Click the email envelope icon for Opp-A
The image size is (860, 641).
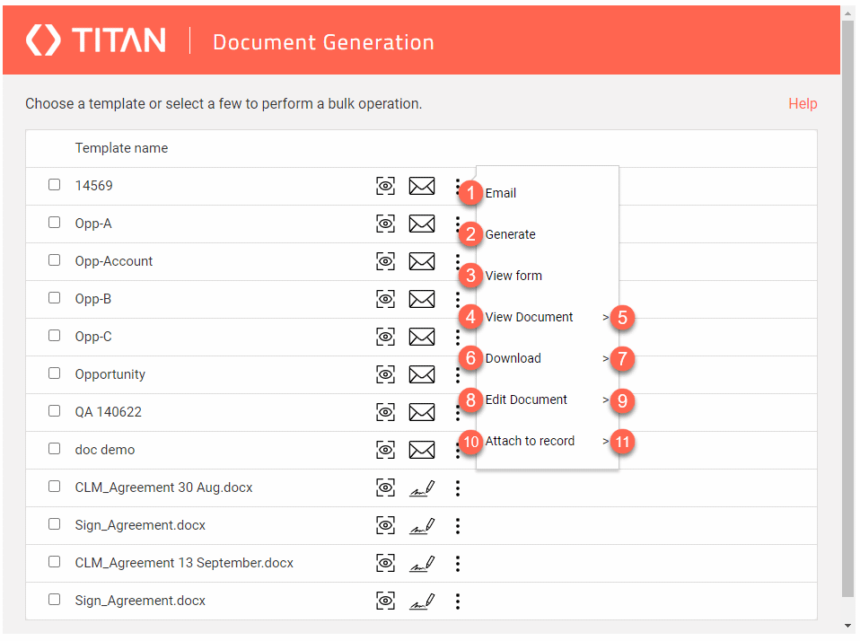422,224
